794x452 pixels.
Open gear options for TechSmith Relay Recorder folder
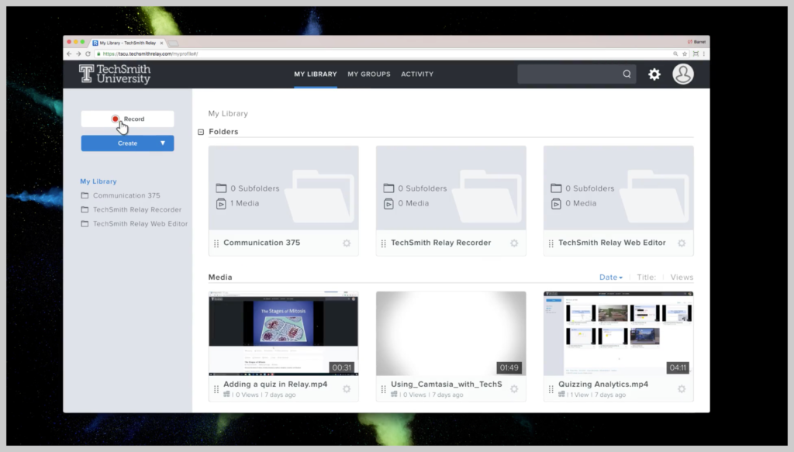[514, 243]
